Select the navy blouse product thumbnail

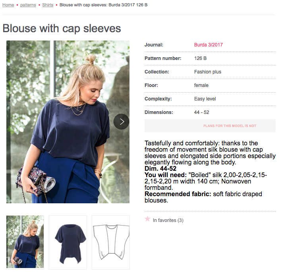coord(68,242)
